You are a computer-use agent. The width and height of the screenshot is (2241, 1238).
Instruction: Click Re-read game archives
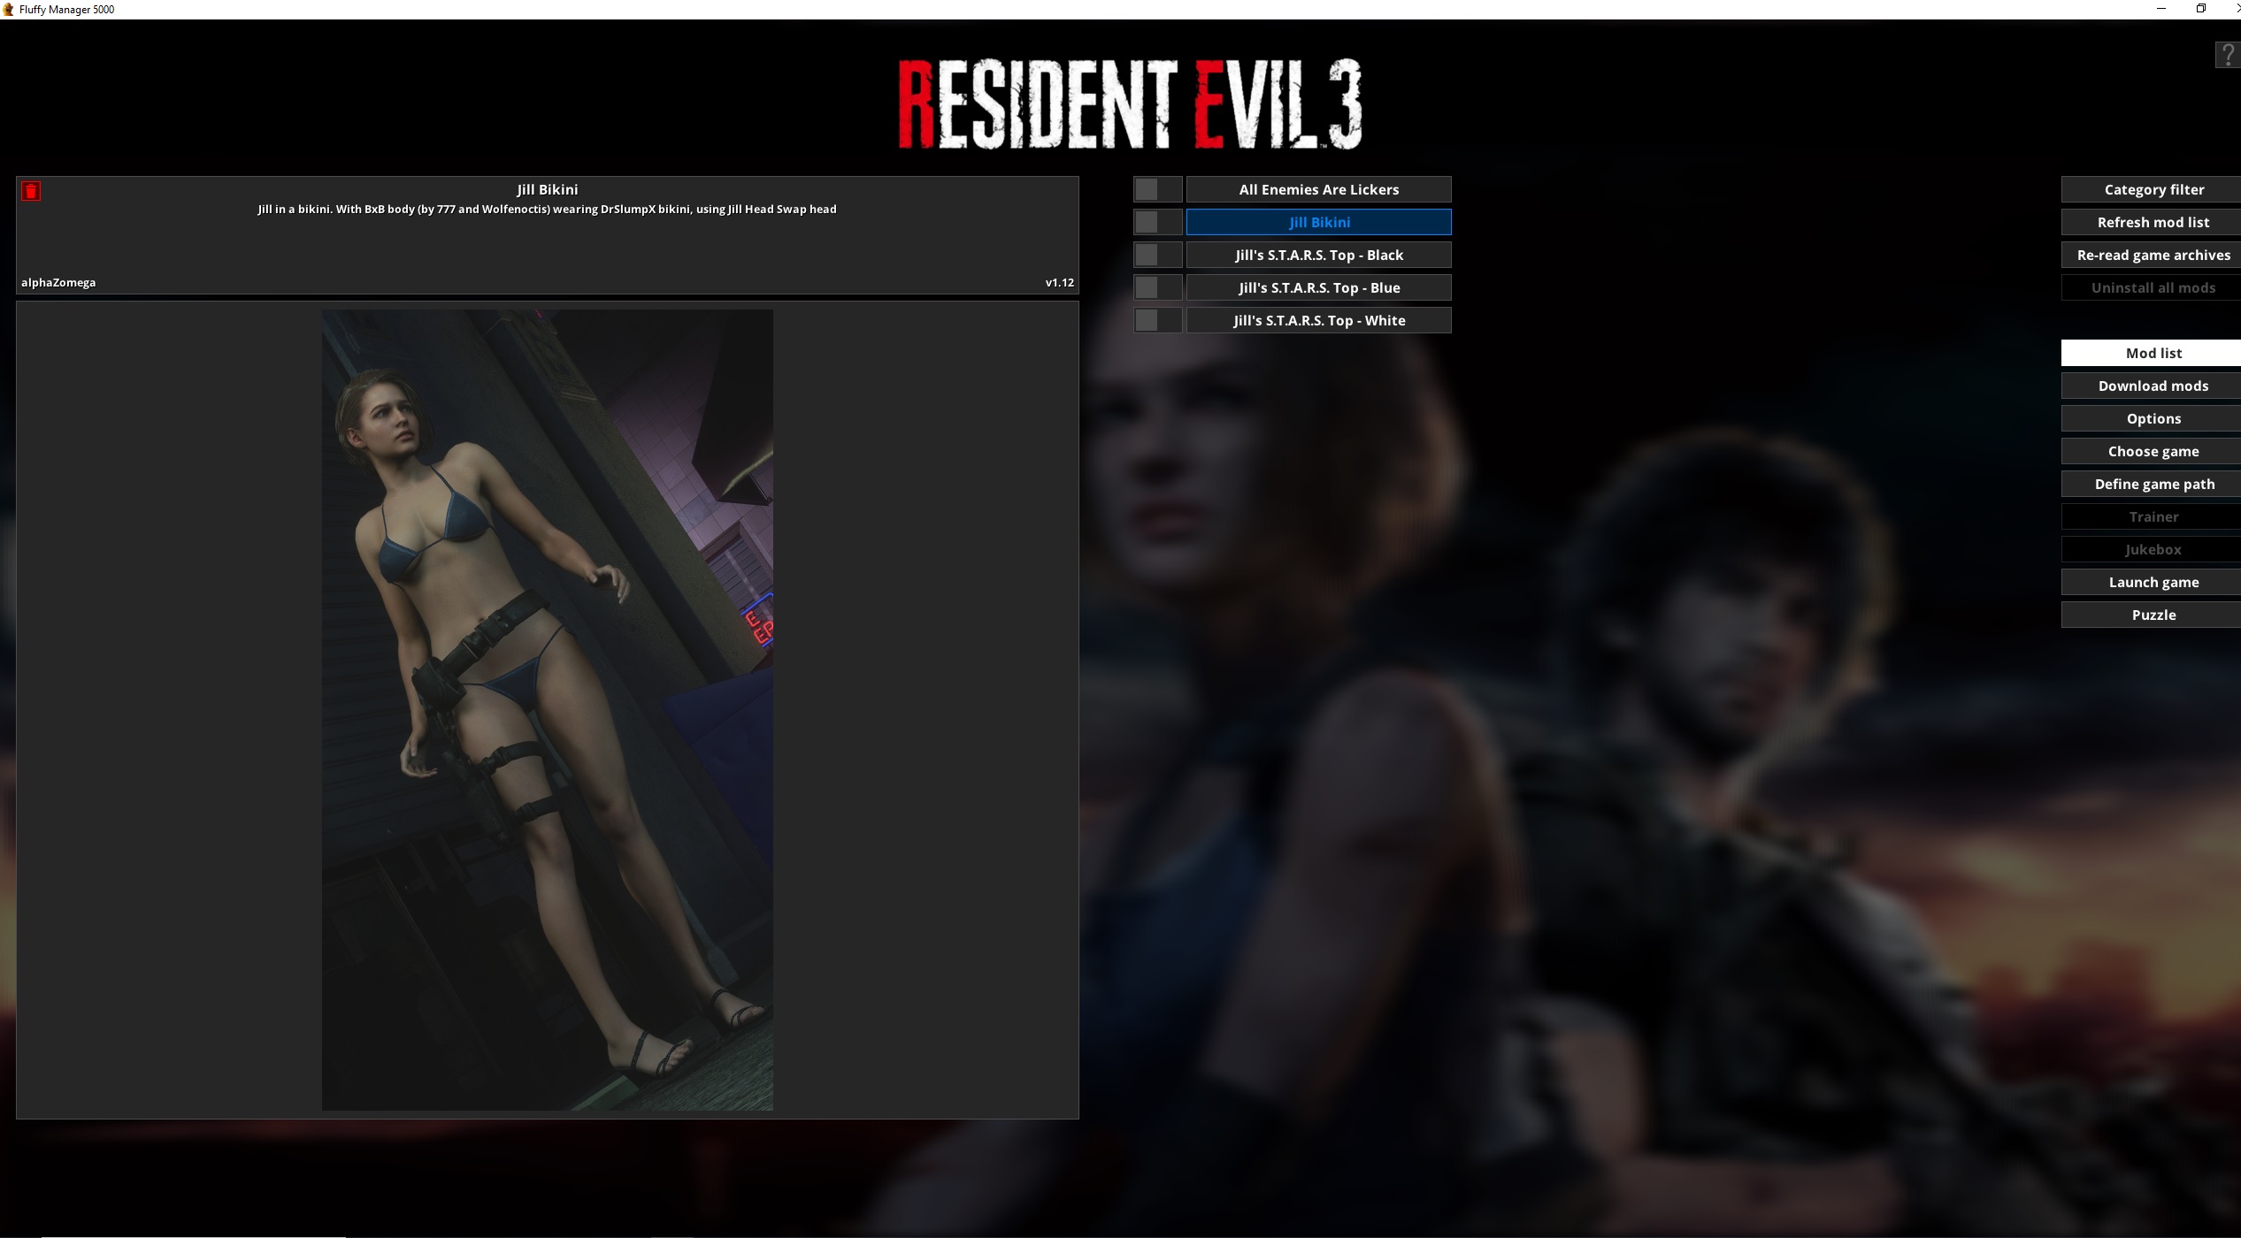tap(2153, 255)
